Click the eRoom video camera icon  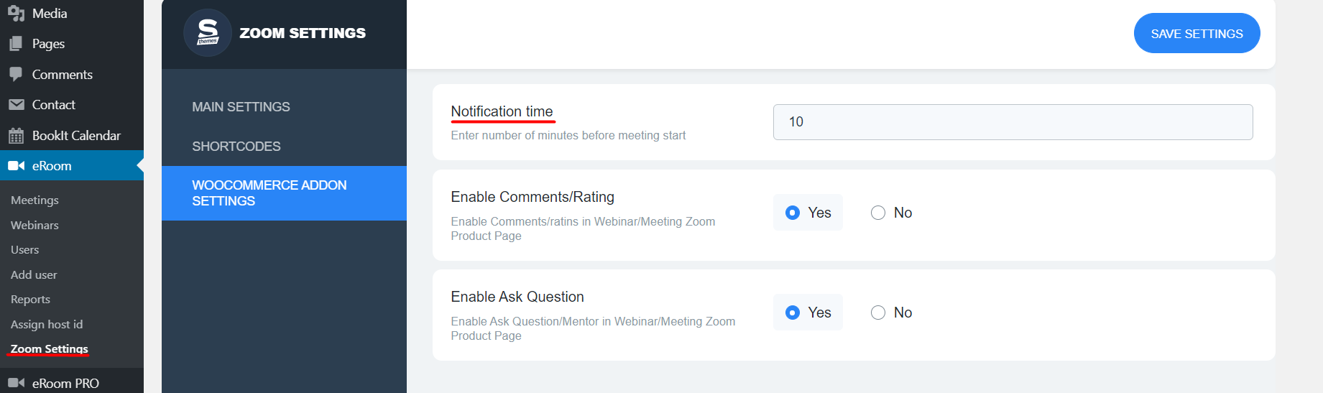pos(16,166)
